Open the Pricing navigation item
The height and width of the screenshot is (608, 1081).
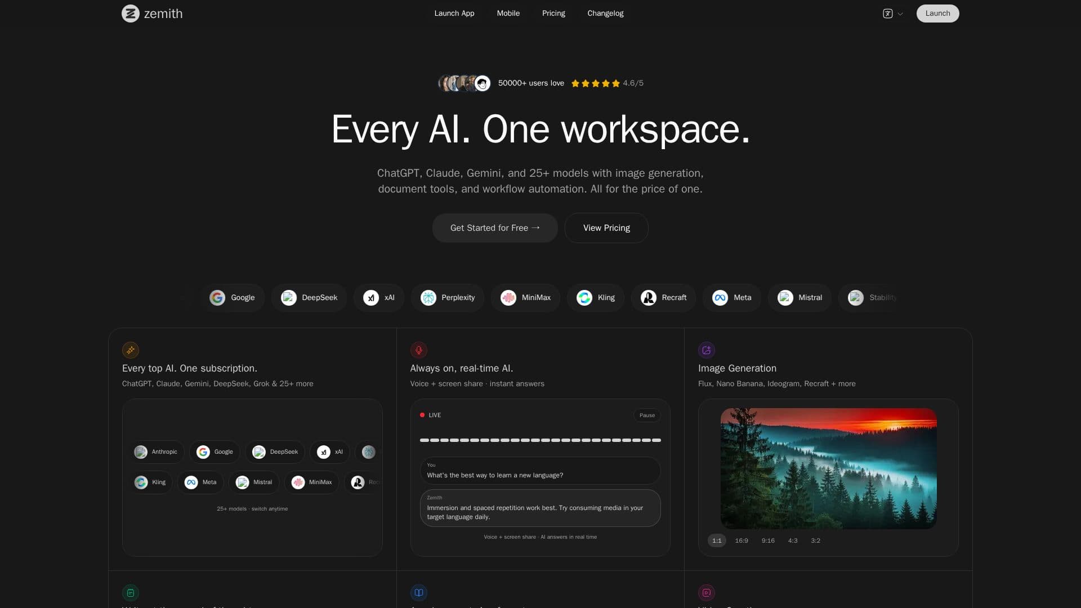[553, 14]
